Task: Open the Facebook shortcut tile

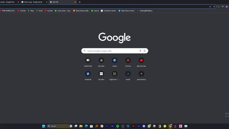Action: click(88, 76)
